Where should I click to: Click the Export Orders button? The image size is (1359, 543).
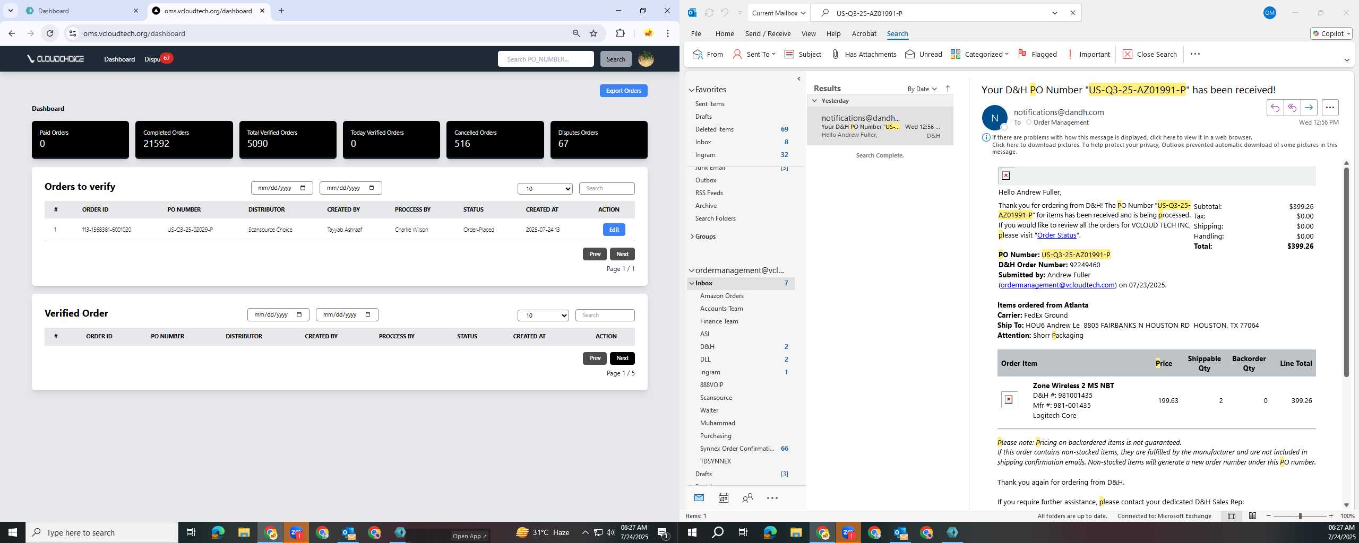tap(623, 91)
